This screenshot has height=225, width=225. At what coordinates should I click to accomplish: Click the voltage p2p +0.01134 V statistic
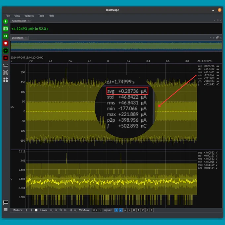[x=208, y=168]
